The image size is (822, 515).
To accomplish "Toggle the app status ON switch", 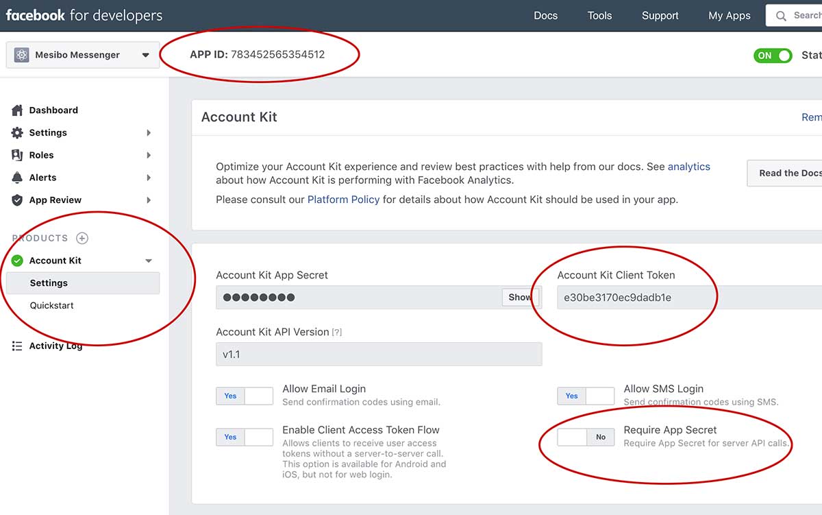I will tap(773, 56).
